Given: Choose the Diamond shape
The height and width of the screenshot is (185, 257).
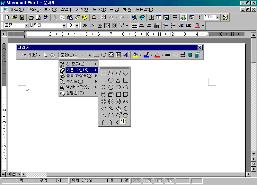Looking at the screenshot, I should (x=126, y=73).
